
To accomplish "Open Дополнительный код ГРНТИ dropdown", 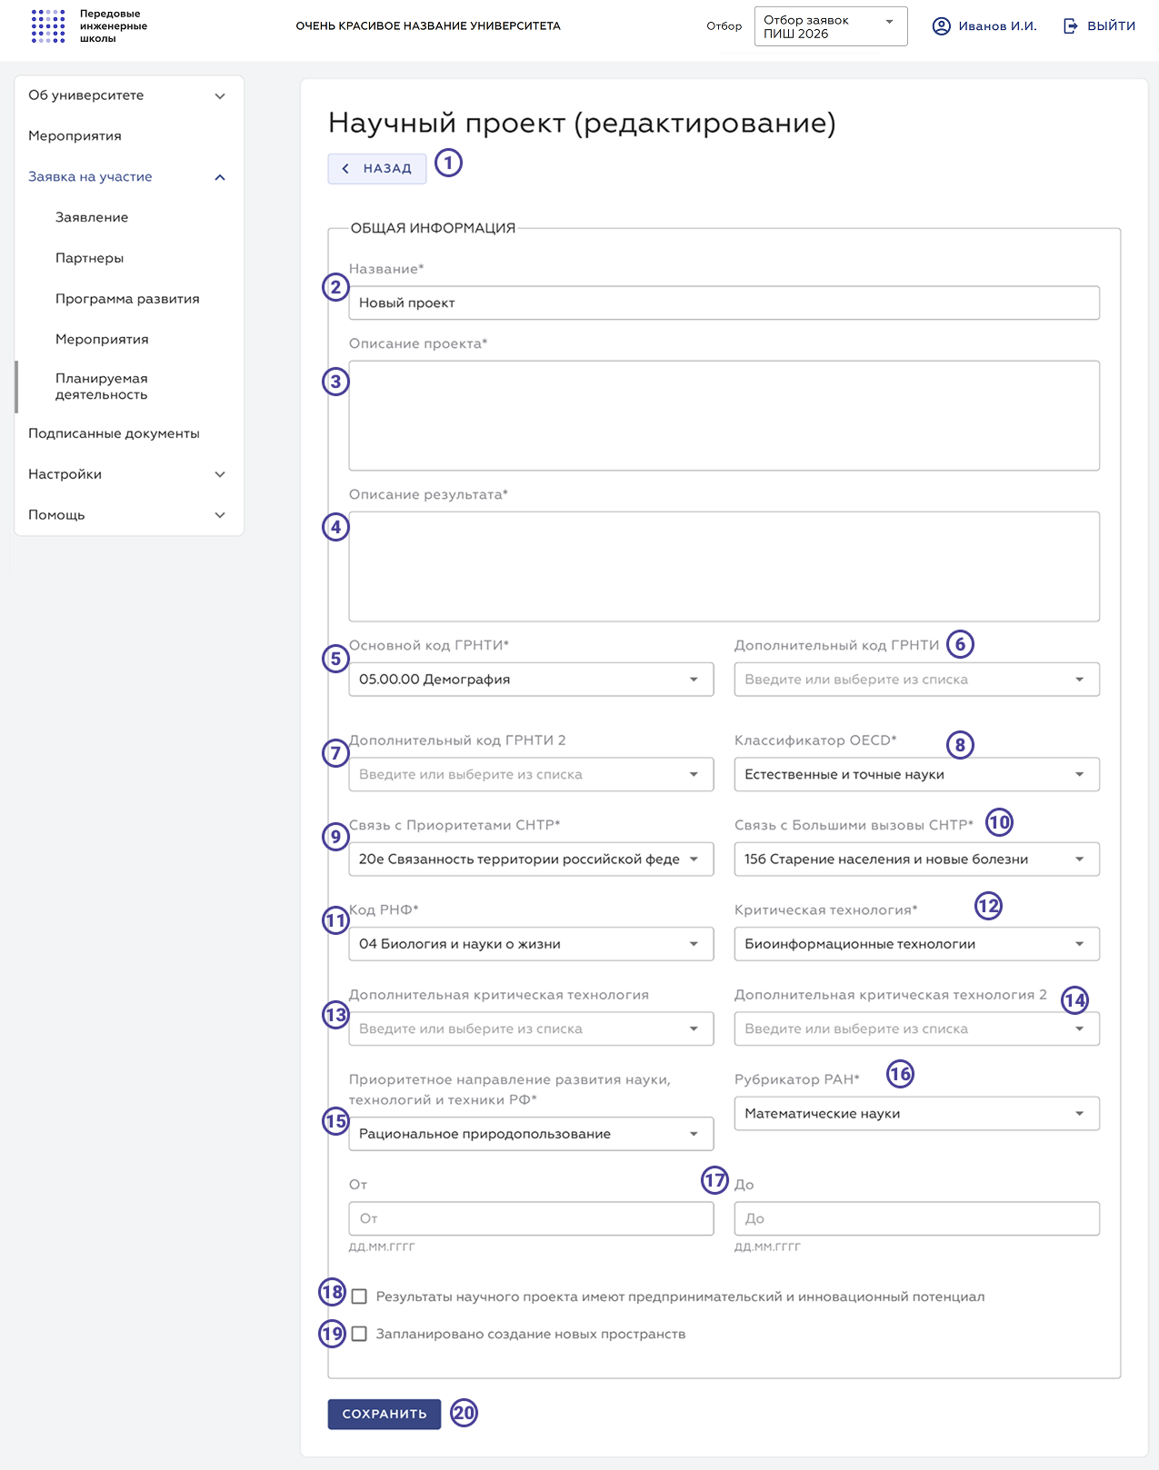I will [917, 680].
